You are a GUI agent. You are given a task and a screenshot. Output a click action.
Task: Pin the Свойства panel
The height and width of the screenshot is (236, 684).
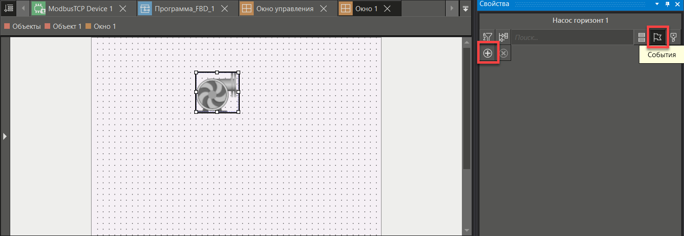point(667,4)
